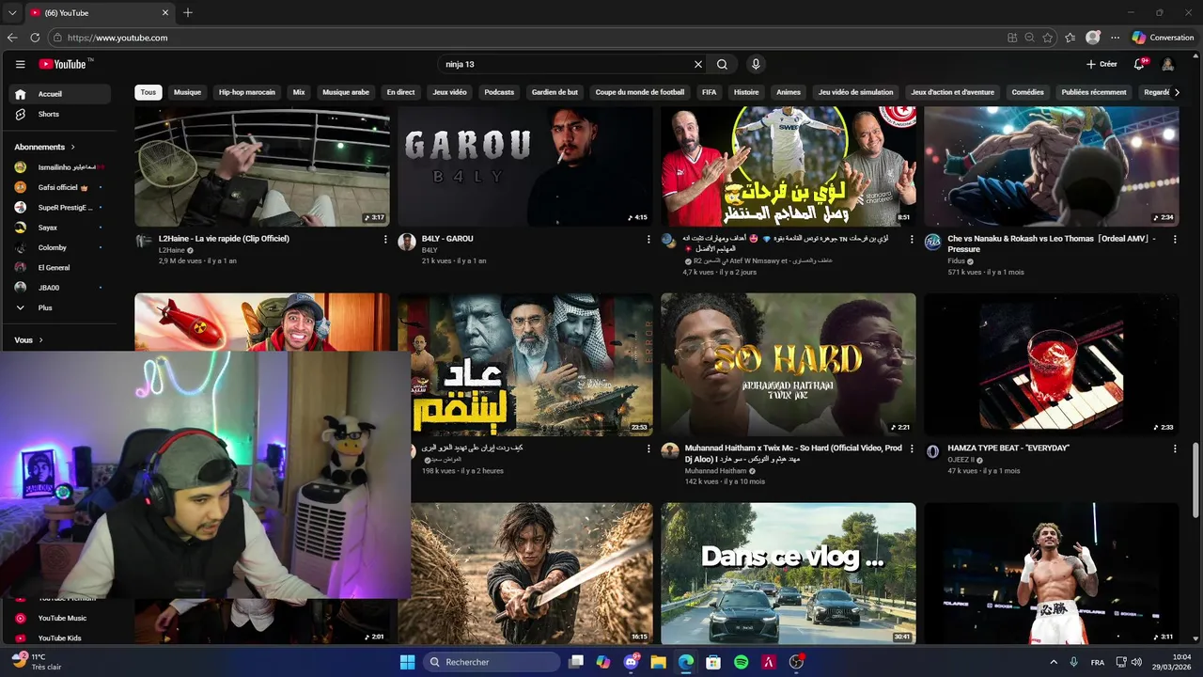1203x677 pixels.
Task: Select the Musique filter chip
Action: click(187, 92)
